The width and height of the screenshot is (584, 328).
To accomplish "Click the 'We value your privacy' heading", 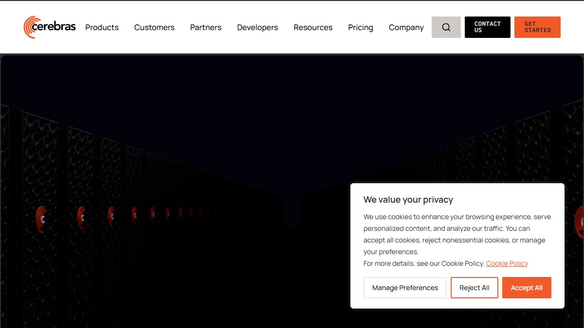I will (408, 200).
